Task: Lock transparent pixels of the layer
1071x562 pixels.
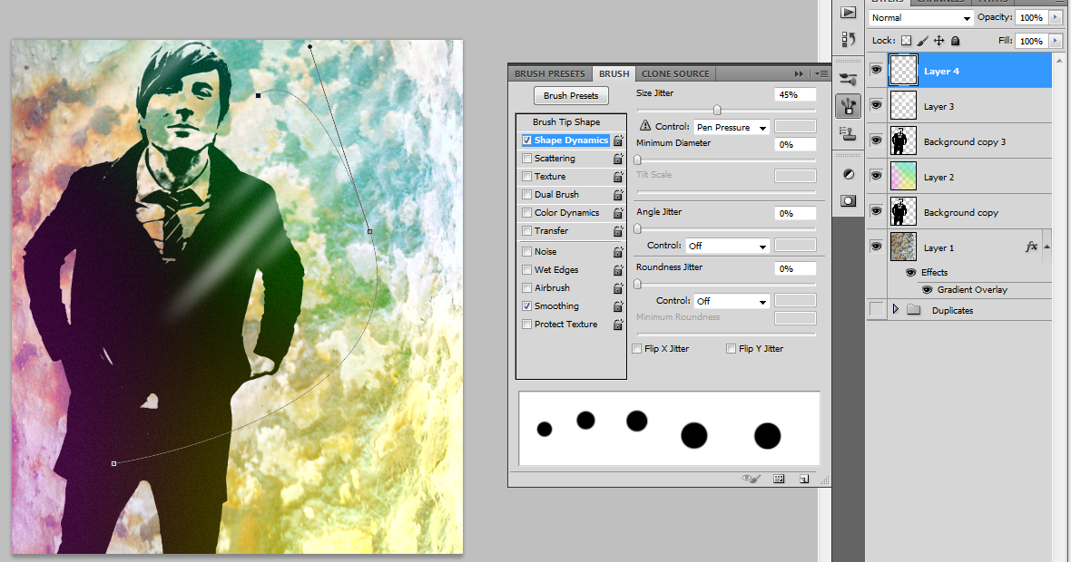Action: (906, 41)
